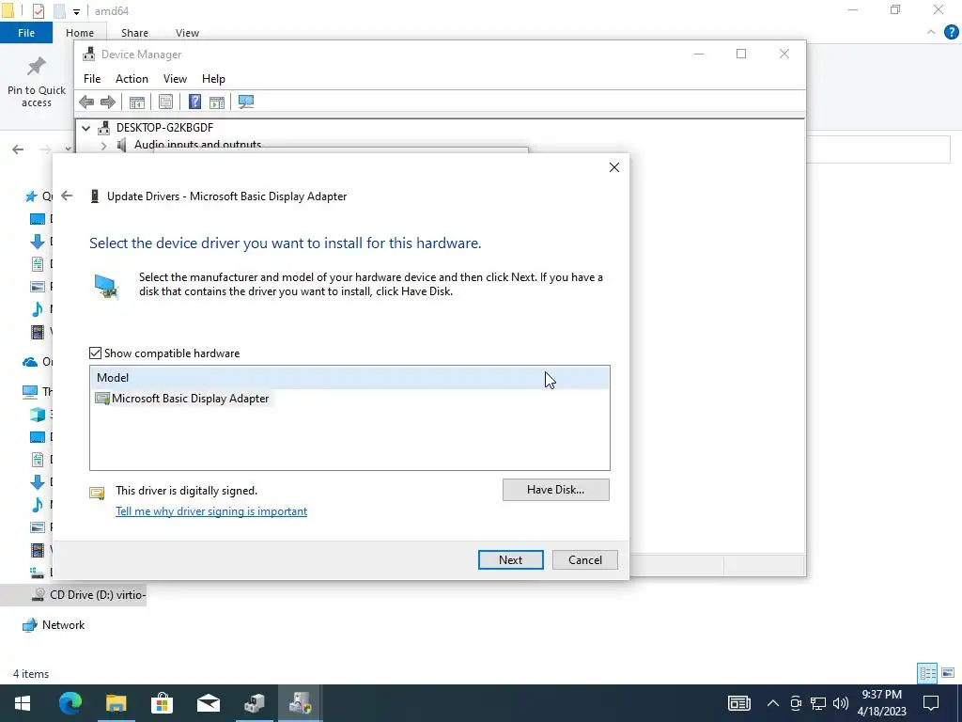
Task: Select CD Drive (D:) virtio in sidebar
Action: pos(91,595)
